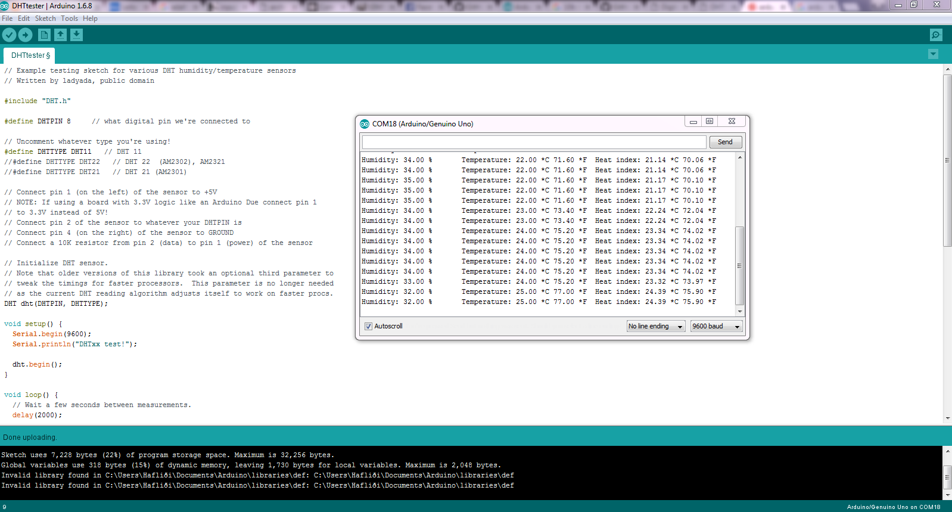Image resolution: width=952 pixels, height=512 pixels.
Task: Click the Arduino icon in COM18 title bar
Action: tap(365, 124)
